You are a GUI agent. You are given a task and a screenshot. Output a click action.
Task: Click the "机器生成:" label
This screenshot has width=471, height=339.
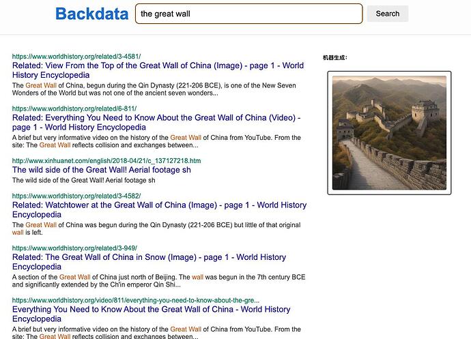pyautogui.click(x=335, y=58)
